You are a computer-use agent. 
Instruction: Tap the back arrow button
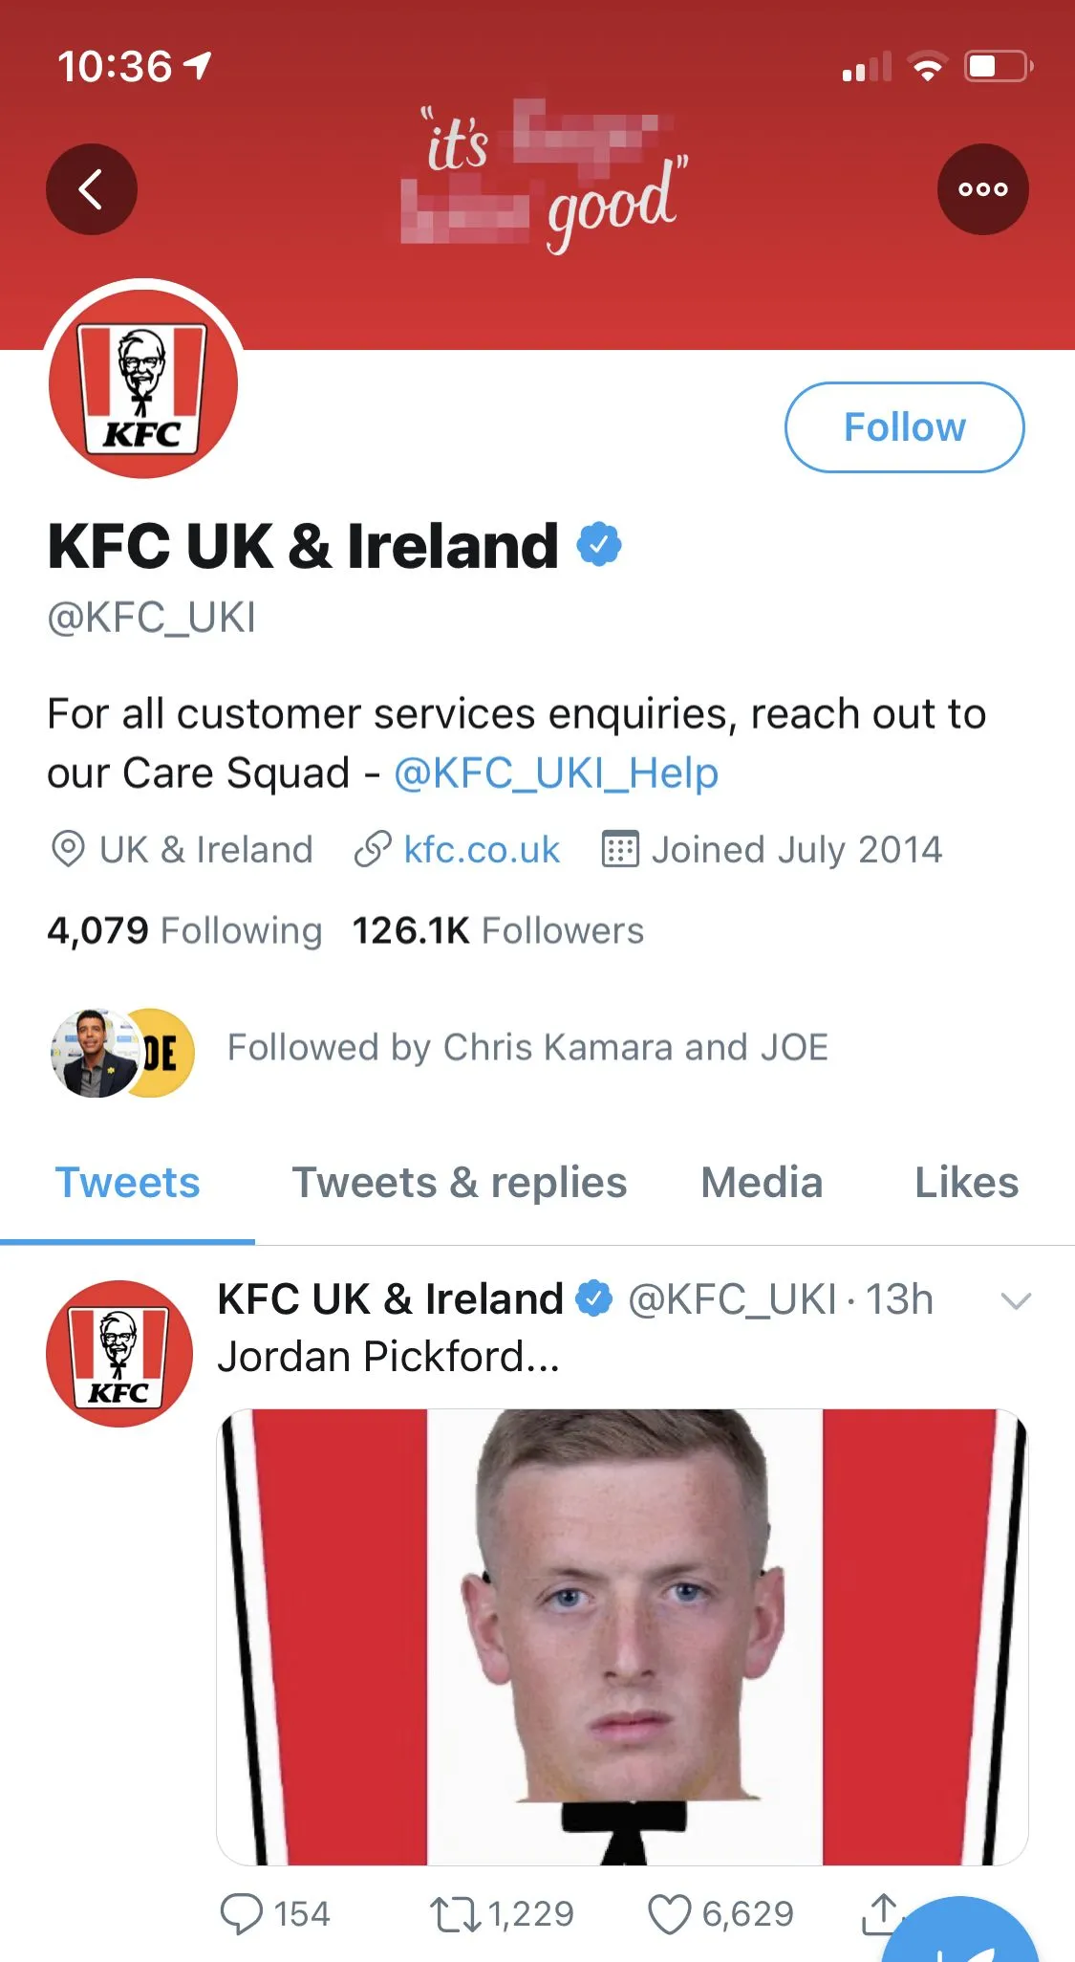pyautogui.click(x=91, y=189)
